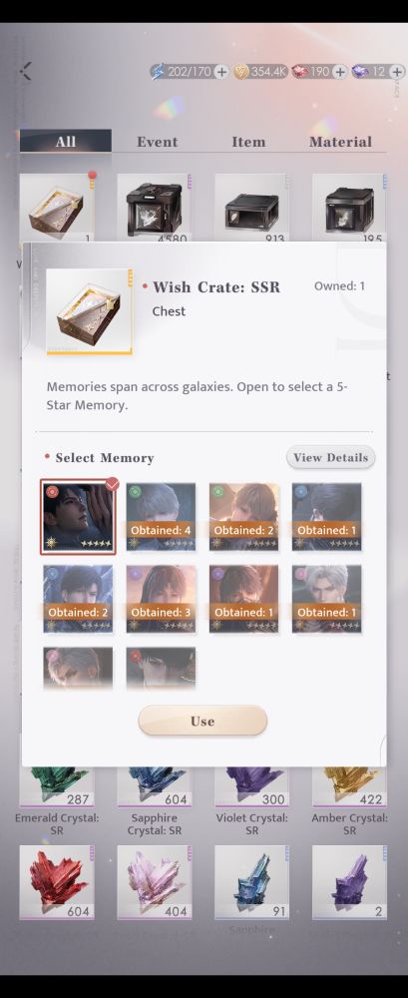Add purple gems with plus next to 12
The image size is (408, 998).
click(397, 71)
